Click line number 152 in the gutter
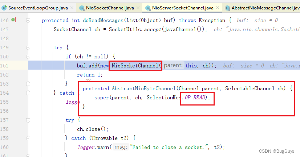 pos(4,75)
